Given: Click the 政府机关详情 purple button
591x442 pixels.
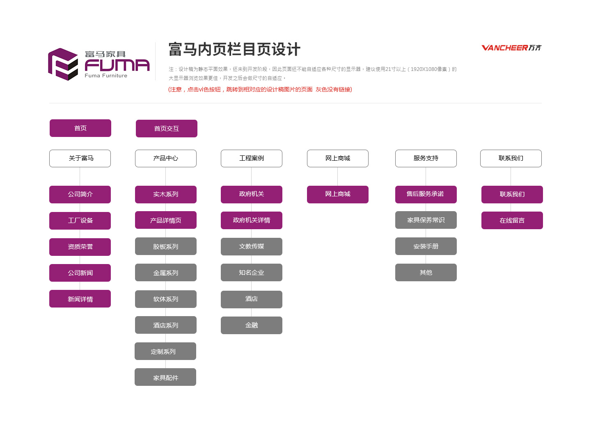Looking at the screenshot, I should (x=252, y=221).
